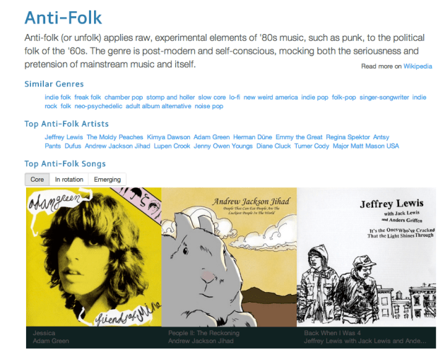Open the Wikipedia link
Image resolution: width=438 pixels, height=350 pixels.
point(418,66)
